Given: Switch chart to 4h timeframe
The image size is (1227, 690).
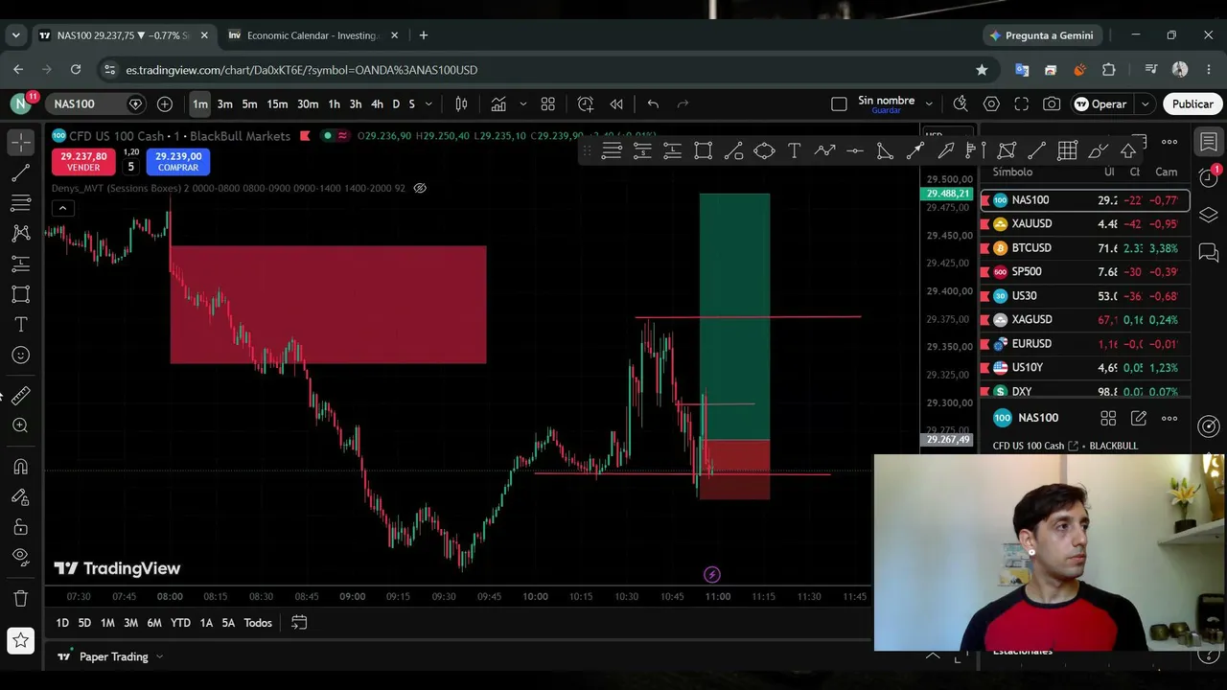Looking at the screenshot, I should (377, 103).
